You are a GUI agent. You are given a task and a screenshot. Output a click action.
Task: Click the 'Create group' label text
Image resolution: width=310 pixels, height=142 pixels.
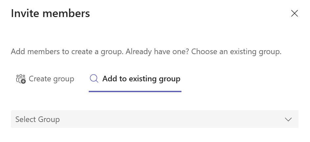(52, 79)
